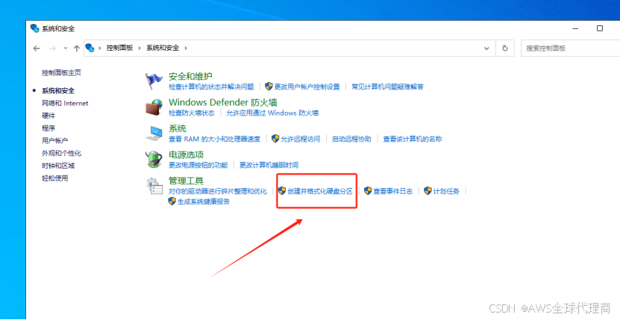Image resolution: width=620 pixels, height=320 pixels.
Task: Click the title bar Control Panel icon
Action: (35, 28)
